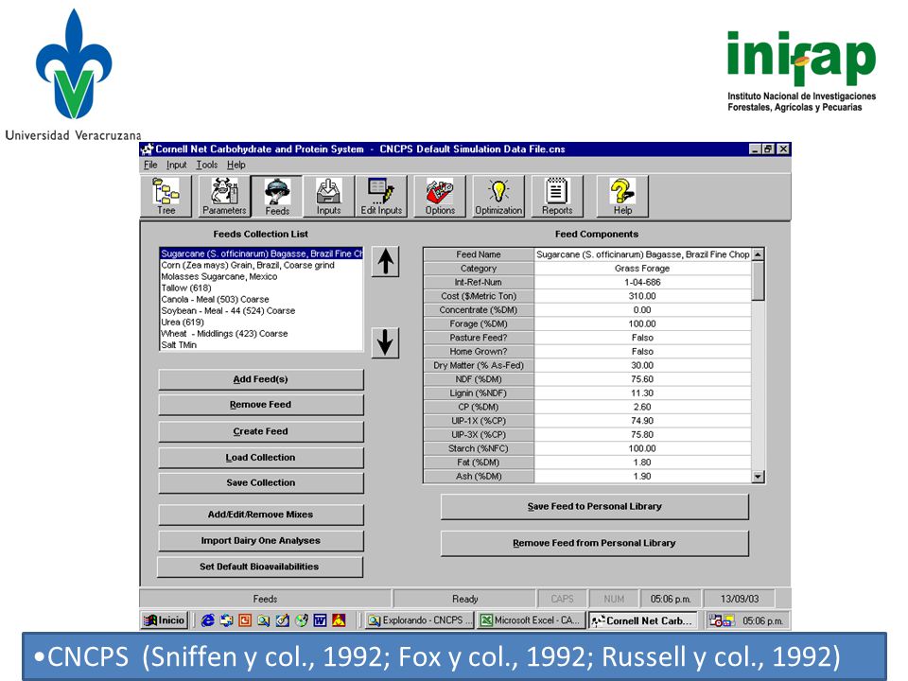The height and width of the screenshot is (681, 908).
Task: Click the orange square quick launch icon
Action: tap(245, 620)
